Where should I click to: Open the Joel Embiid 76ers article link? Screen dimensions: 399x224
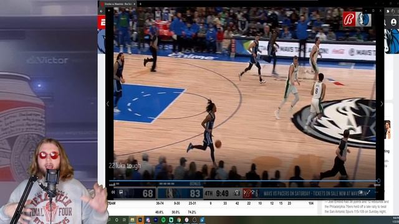point(357,207)
